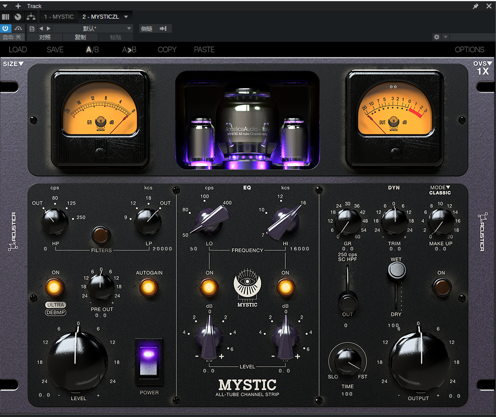Expand the plugin instance dropdown arrow
Image resolution: width=496 pixels, height=417 pixels.
tap(126, 17)
